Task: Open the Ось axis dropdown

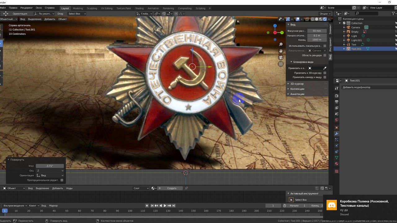Action: coord(50,171)
